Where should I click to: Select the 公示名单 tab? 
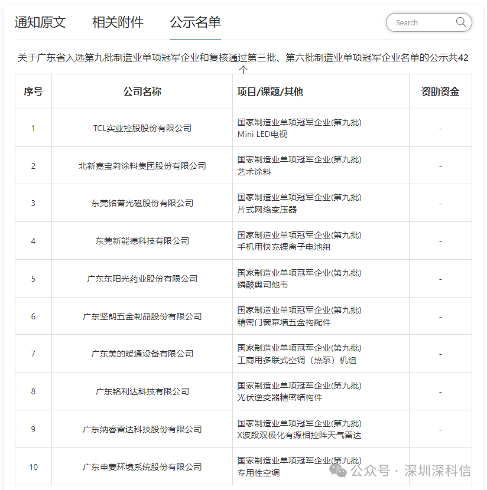click(195, 22)
